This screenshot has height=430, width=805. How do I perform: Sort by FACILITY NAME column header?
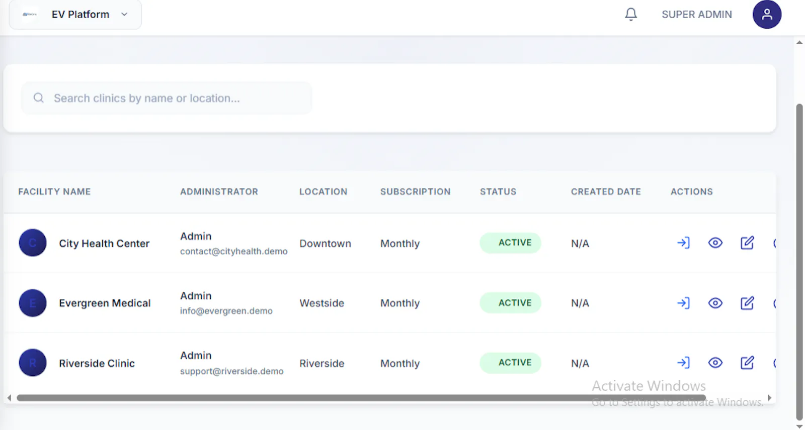click(54, 191)
